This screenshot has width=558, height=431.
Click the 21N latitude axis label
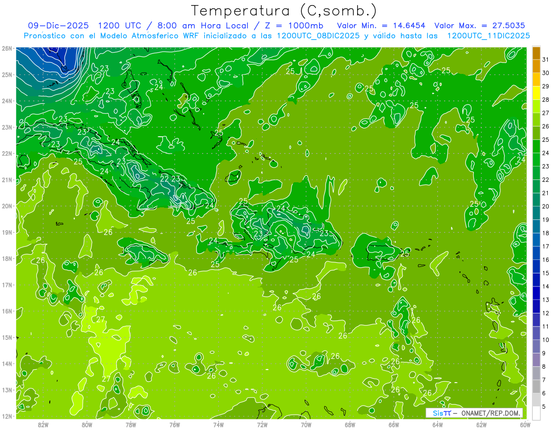pyautogui.click(x=7, y=180)
